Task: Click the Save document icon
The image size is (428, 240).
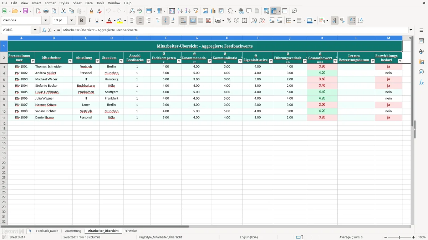Action: 25,11
